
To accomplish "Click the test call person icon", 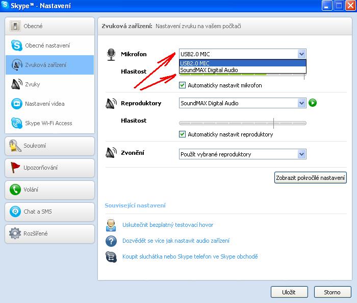I will [111, 225].
